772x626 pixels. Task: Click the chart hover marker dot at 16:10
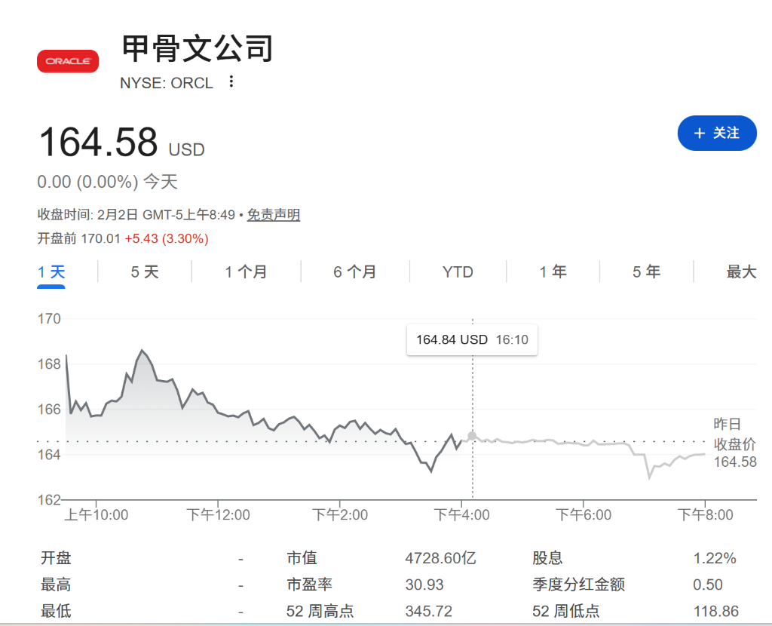tap(472, 436)
